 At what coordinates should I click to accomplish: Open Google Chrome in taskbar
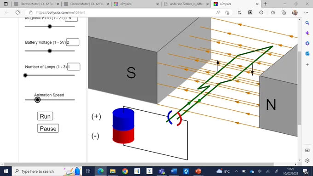[x=125, y=171]
